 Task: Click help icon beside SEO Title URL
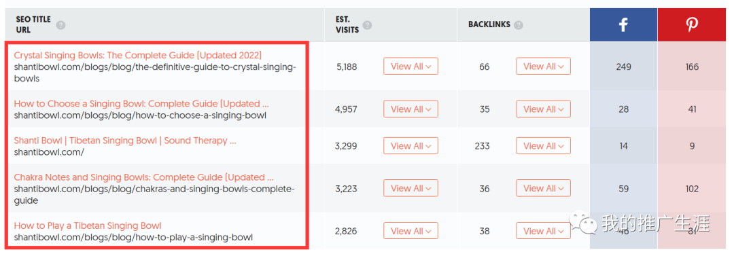(61, 25)
